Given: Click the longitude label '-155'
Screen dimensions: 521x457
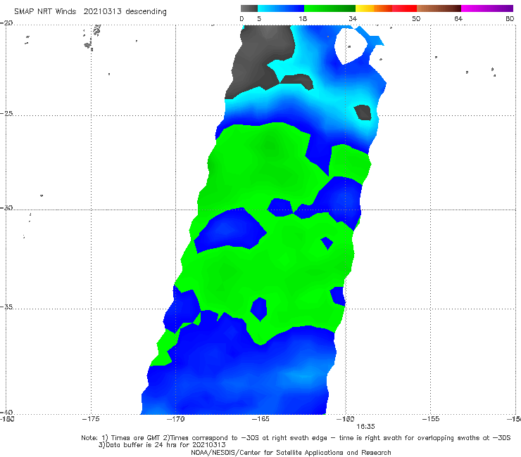Looking at the screenshot, I should pyautogui.click(x=431, y=419).
